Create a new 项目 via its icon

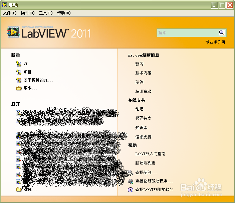pos(19,72)
